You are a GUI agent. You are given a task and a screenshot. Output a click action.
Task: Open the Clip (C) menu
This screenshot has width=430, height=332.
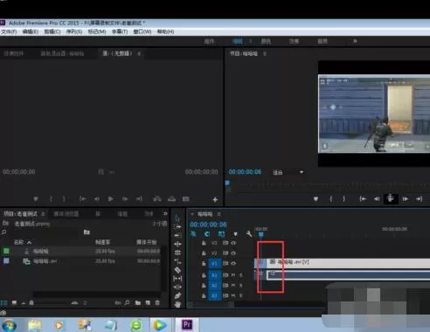click(52, 31)
